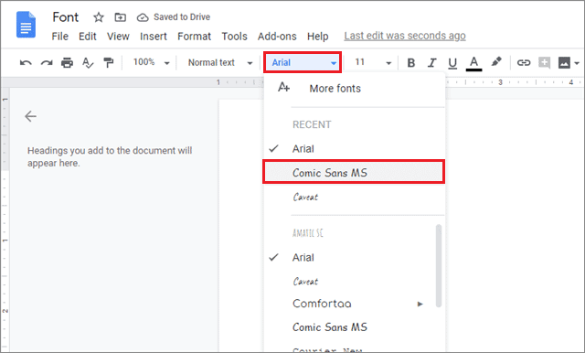Open the Tools menu
The height and width of the screenshot is (353, 585).
[234, 37]
